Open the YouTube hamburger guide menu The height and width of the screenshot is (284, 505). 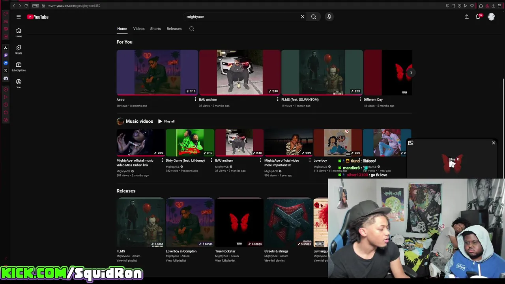19,17
